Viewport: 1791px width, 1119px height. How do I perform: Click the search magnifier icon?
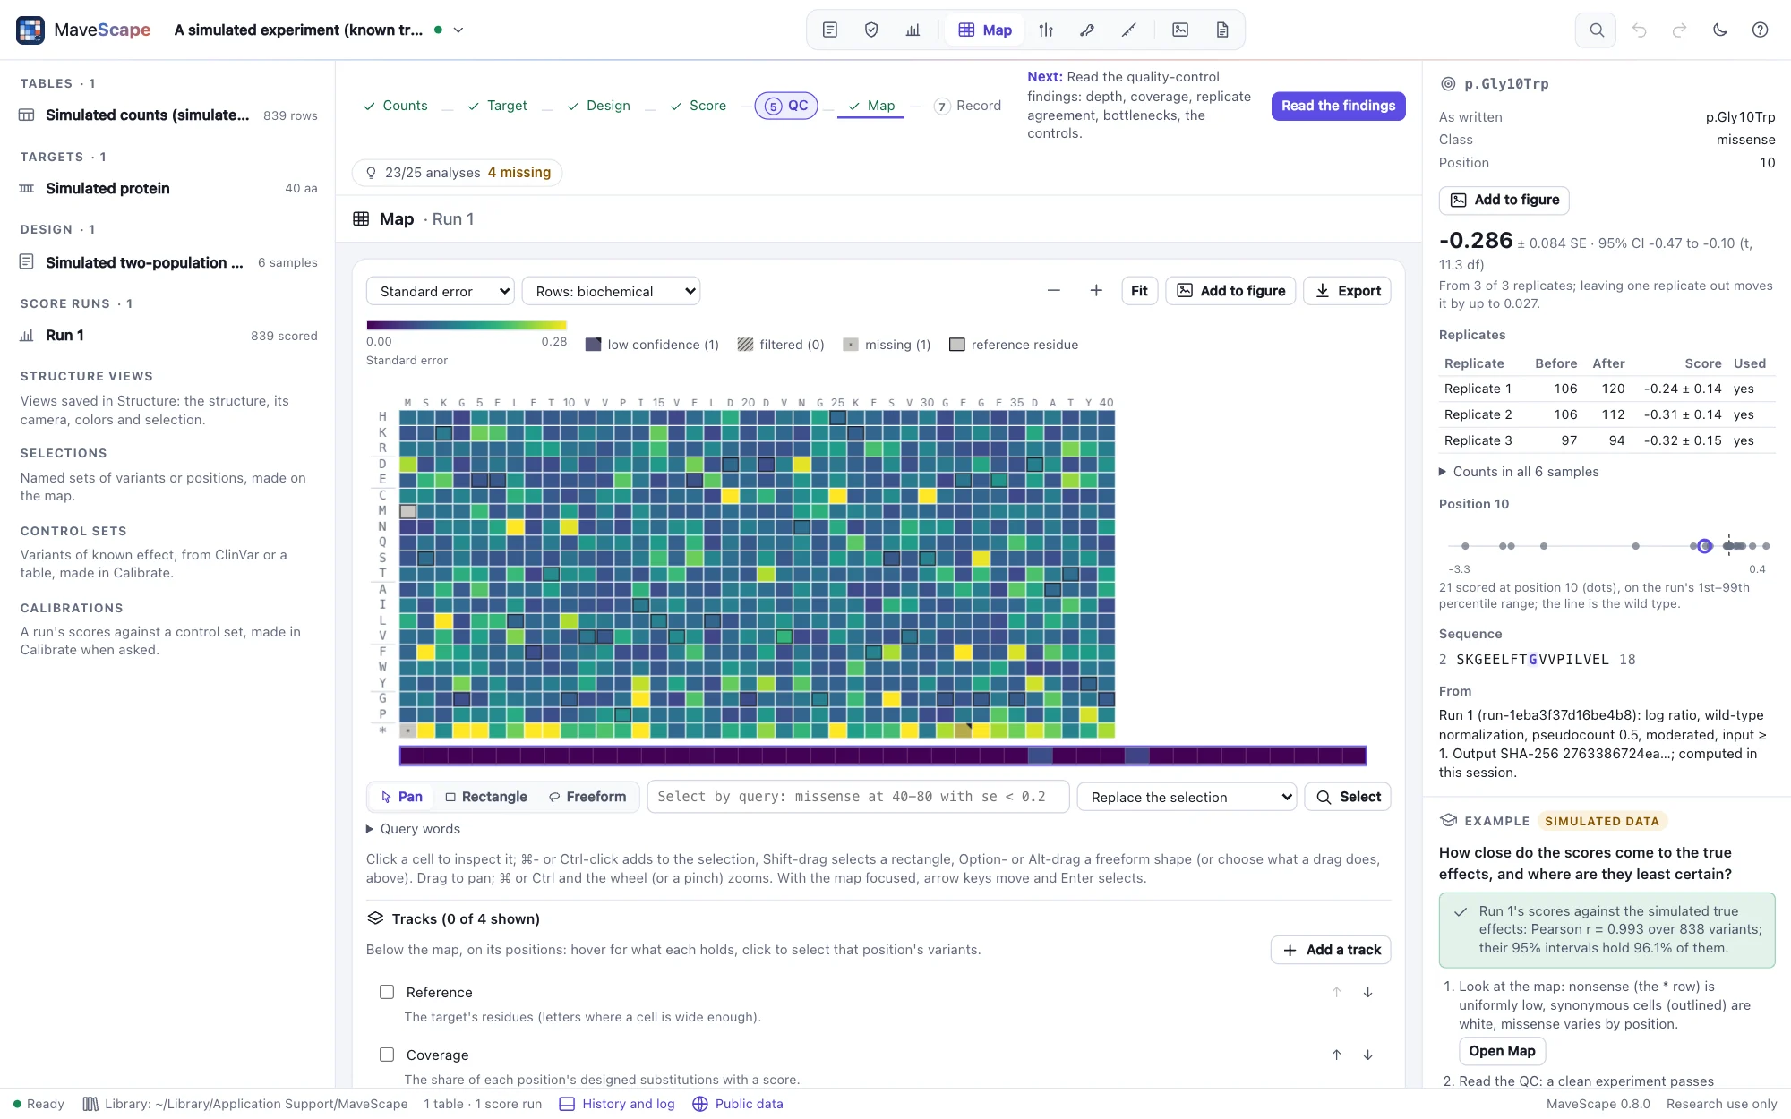(1596, 30)
